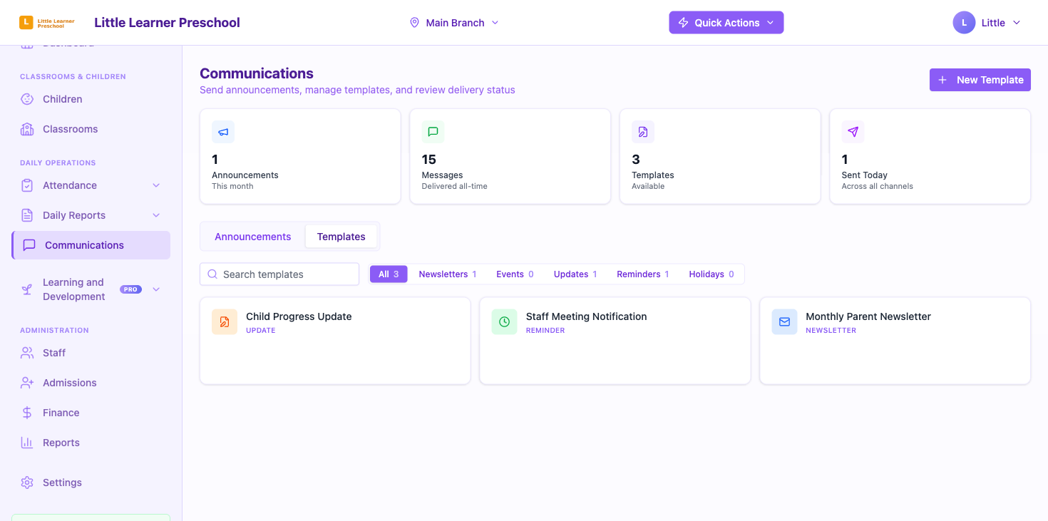Click the Admissions add-user icon
The width and height of the screenshot is (1048, 521).
pos(27,383)
